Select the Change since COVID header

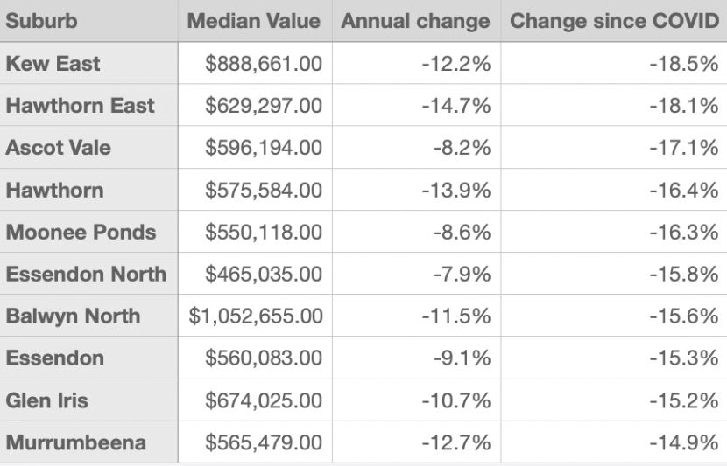(613, 21)
